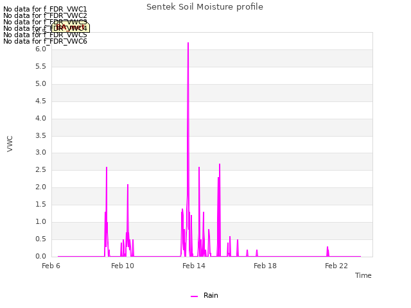Click the Feb 18 axis tick label
411x308 pixels.
click(265, 266)
